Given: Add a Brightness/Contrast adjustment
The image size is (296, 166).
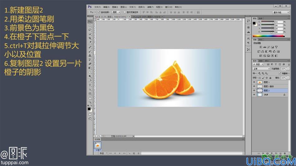Looking at the screenshot, I should pyautogui.click(x=261, y=47).
